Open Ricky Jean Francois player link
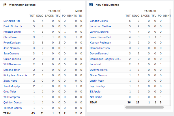The height and width of the screenshot is (116, 174). [15, 75]
